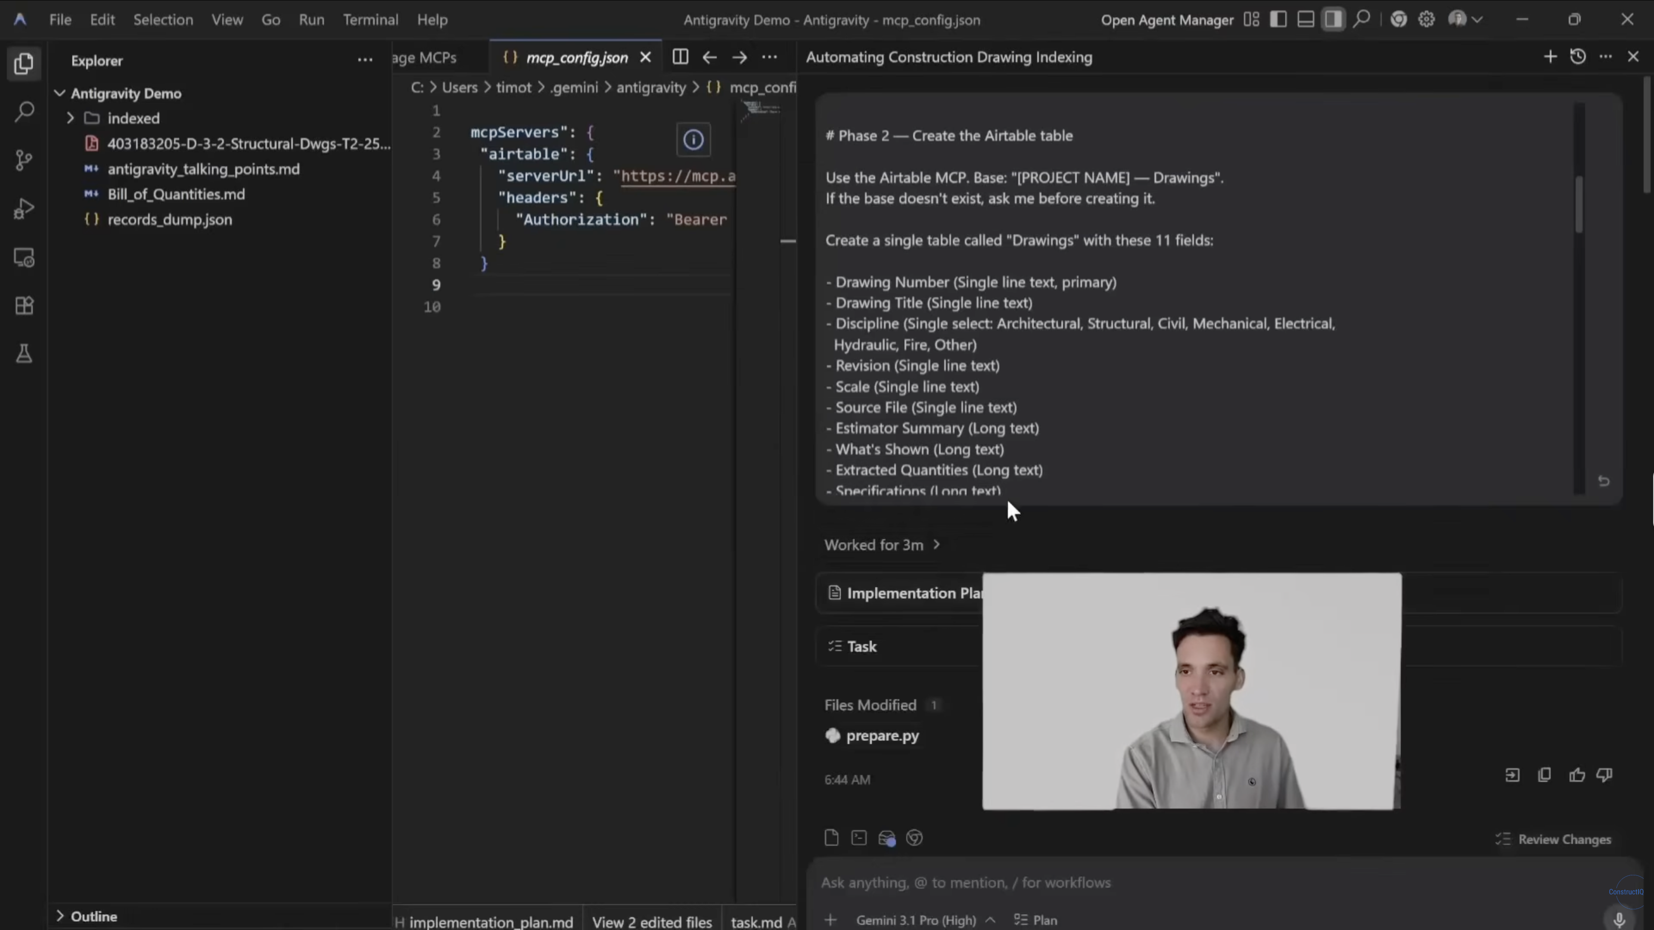Close the agent chat panel
Viewport: 1654px width, 930px height.
(1633, 56)
